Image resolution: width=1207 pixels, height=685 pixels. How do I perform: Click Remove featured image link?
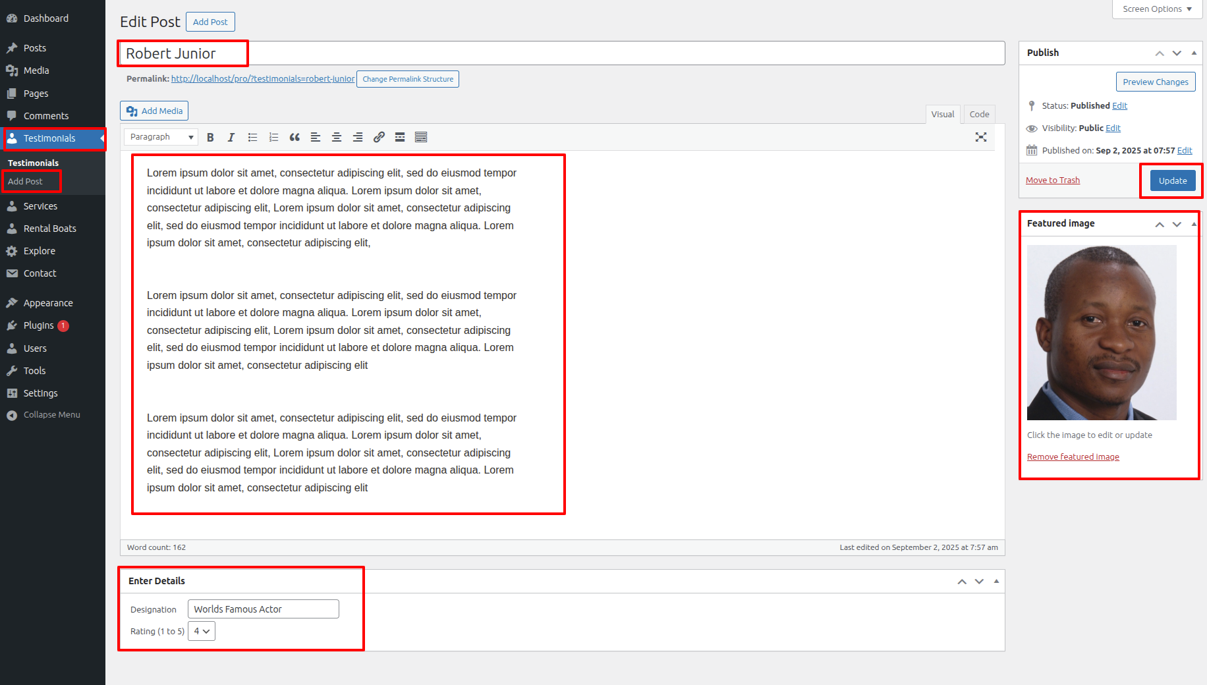(1073, 456)
